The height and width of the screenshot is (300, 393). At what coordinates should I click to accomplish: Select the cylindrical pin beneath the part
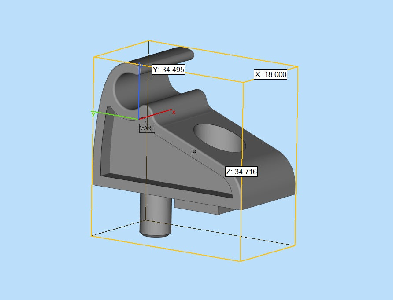point(155,216)
